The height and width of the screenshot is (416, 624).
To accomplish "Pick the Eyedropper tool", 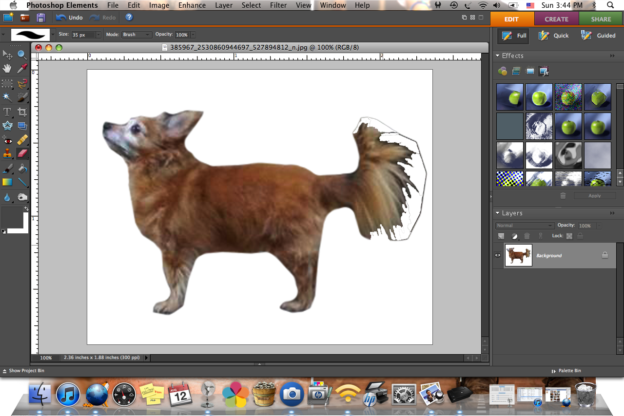I will (x=22, y=69).
